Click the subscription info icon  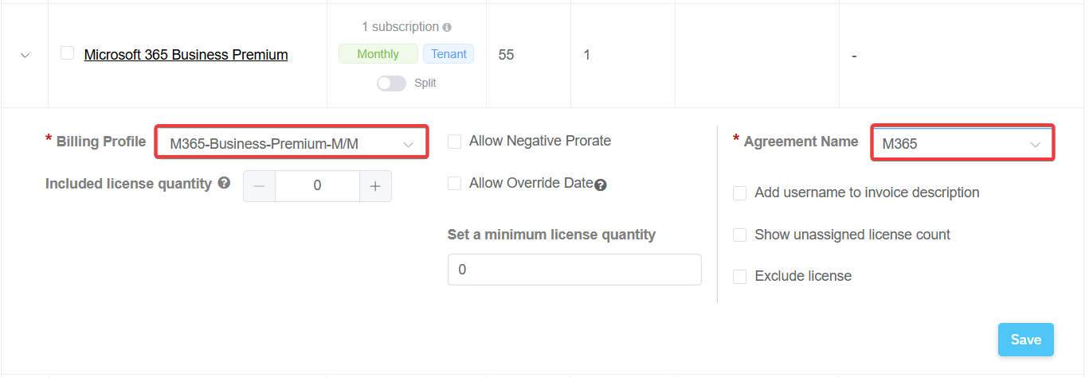pyautogui.click(x=448, y=27)
